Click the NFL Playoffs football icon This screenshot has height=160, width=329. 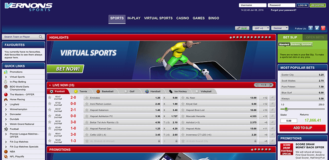tap(6, 157)
